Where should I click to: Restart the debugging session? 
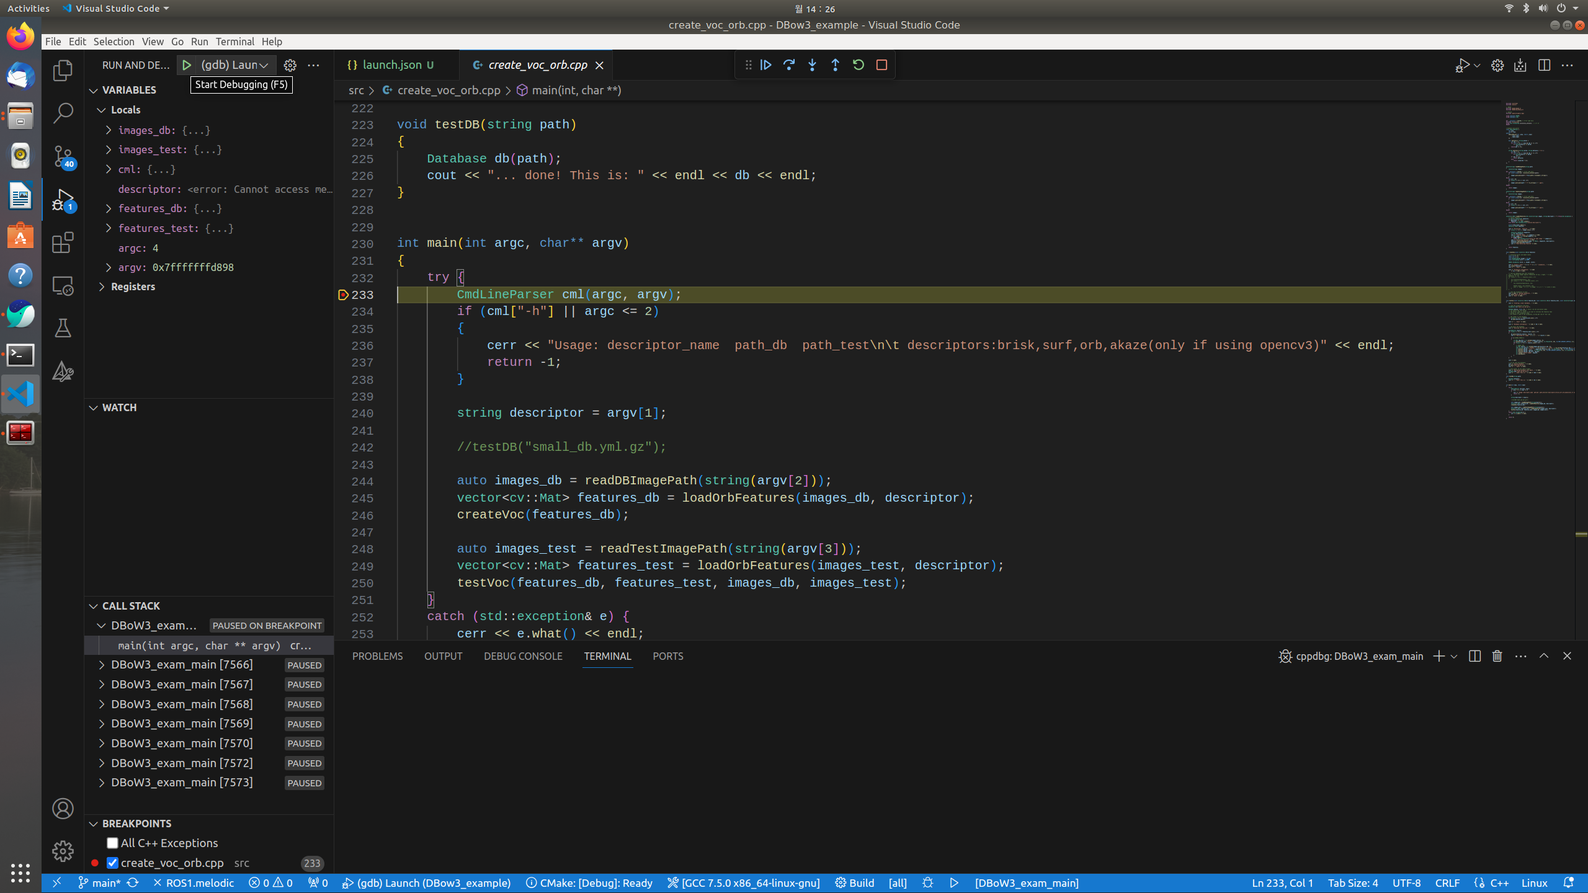click(x=859, y=65)
